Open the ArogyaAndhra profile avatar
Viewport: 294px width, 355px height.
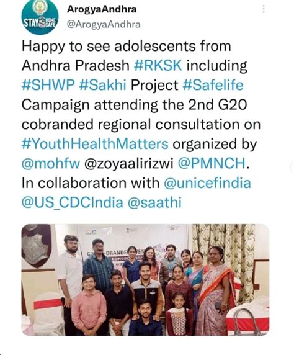point(40,17)
